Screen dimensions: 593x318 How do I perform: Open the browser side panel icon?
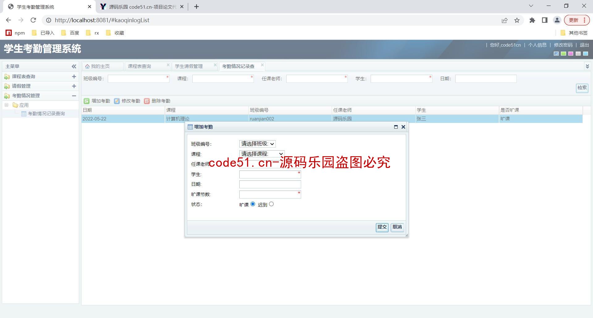pyautogui.click(x=545, y=20)
